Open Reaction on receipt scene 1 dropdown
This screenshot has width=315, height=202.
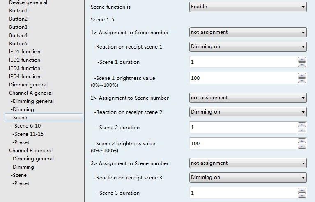click(x=248, y=47)
